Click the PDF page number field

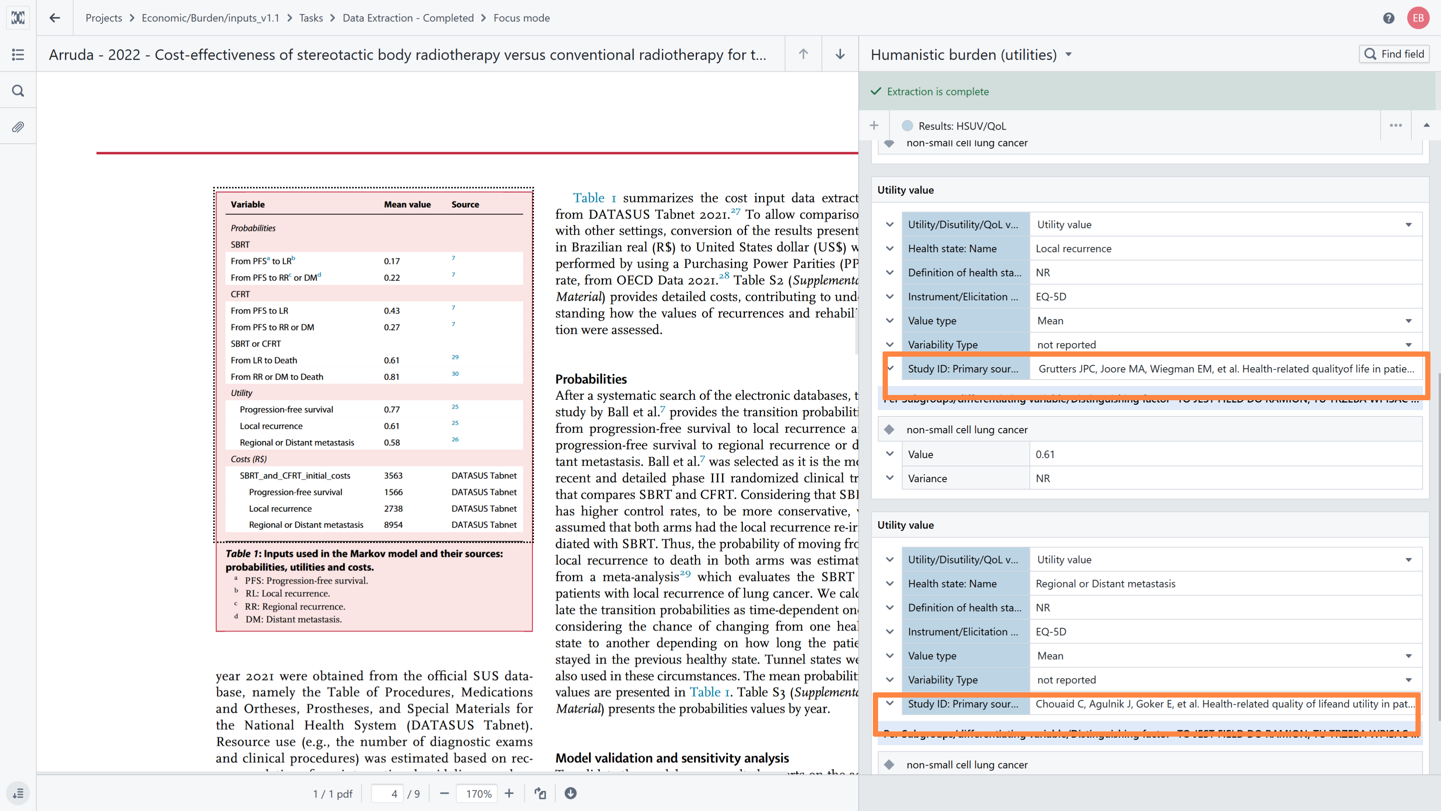tap(387, 794)
